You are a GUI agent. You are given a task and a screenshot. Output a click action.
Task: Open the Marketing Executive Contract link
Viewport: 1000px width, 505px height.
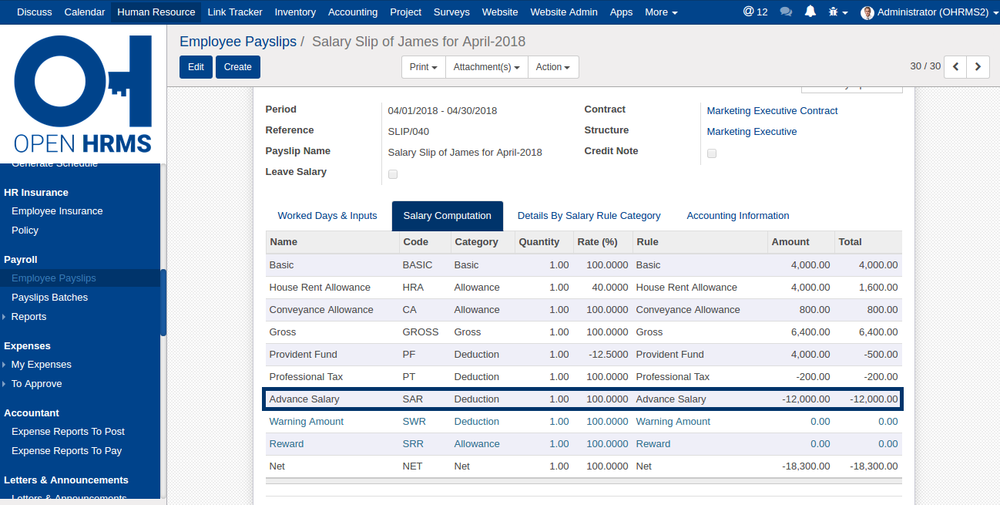772,111
